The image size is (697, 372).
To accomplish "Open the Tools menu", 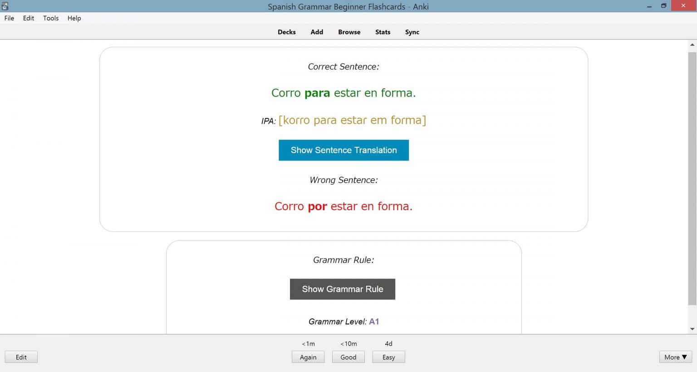I will (50, 18).
